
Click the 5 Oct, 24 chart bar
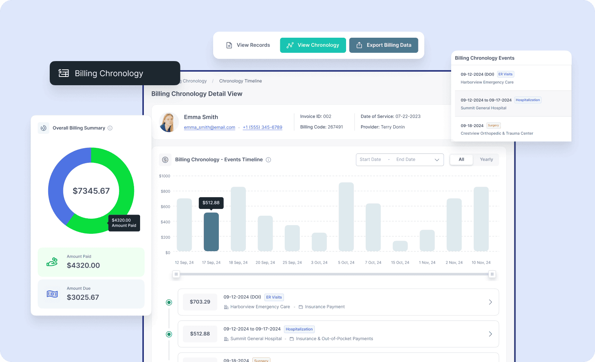(x=346, y=217)
